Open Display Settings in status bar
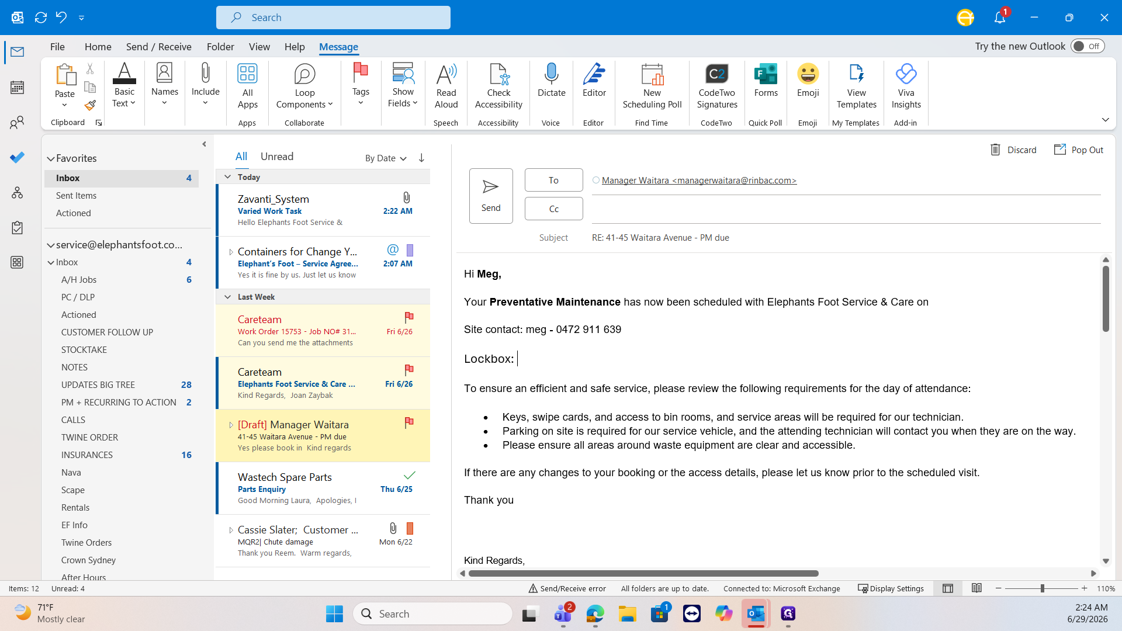Image resolution: width=1122 pixels, height=631 pixels. point(891,588)
